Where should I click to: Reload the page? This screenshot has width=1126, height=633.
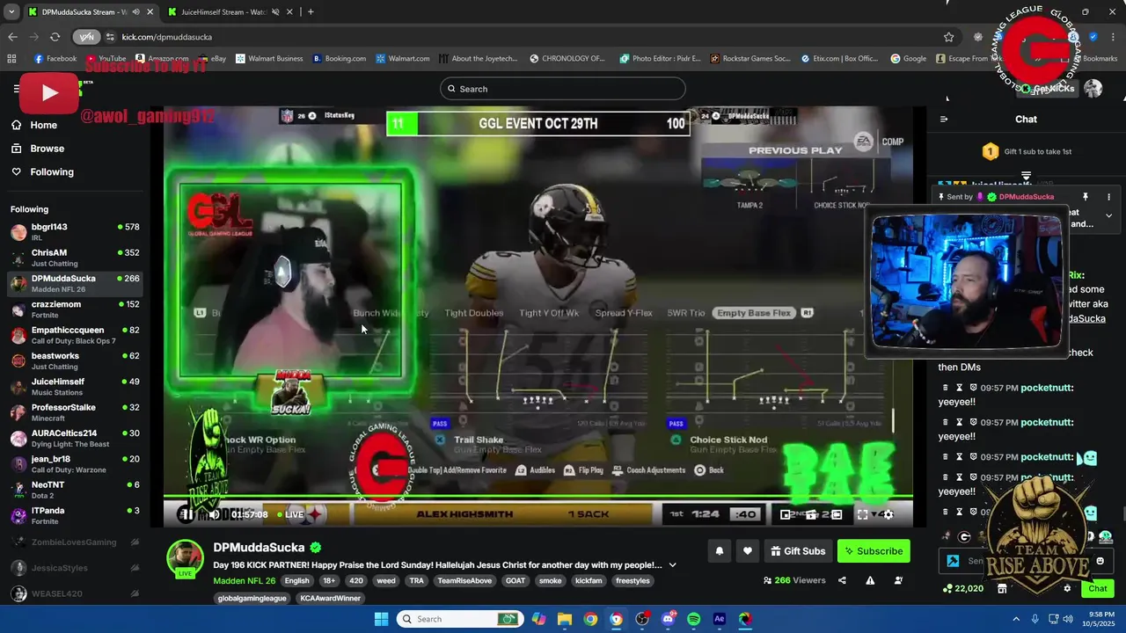[x=55, y=37]
